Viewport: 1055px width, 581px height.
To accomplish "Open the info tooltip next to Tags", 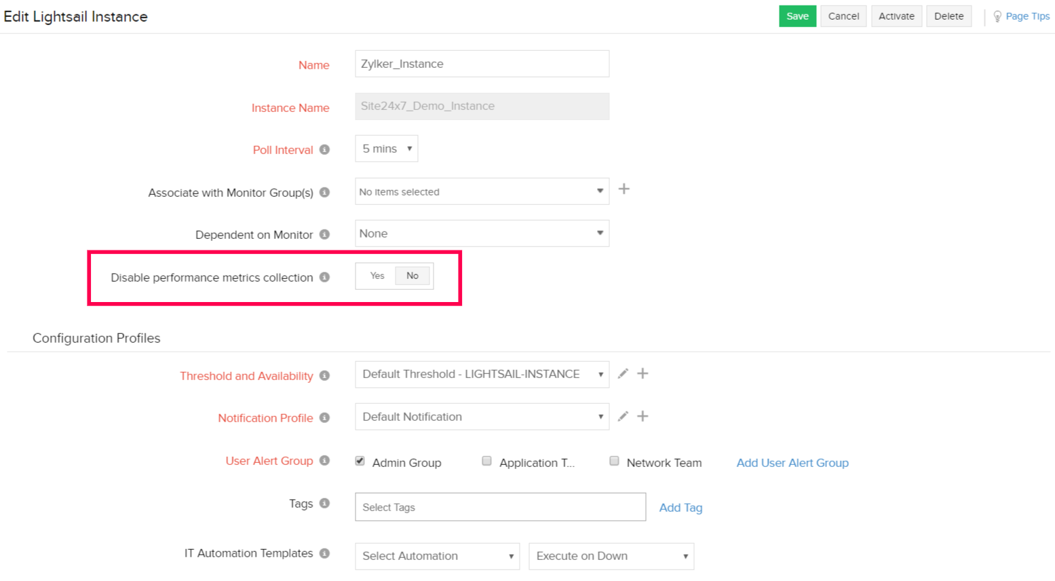I will [324, 504].
